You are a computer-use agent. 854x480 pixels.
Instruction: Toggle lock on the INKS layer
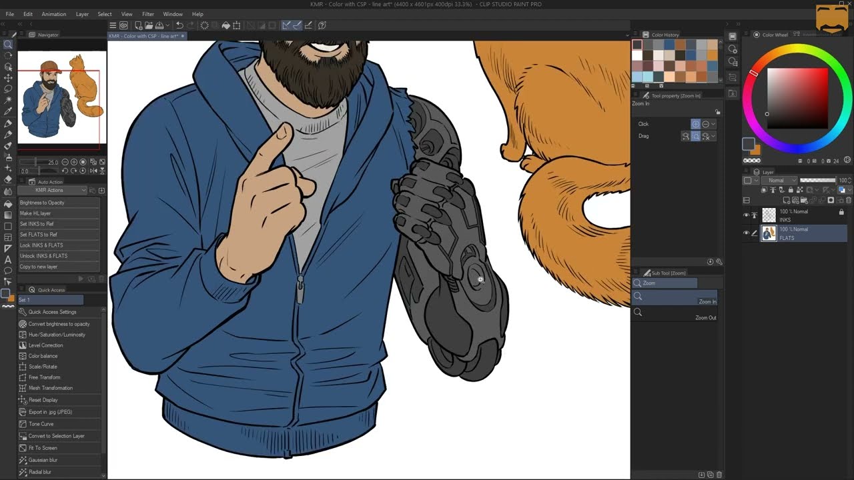pos(841,212)
